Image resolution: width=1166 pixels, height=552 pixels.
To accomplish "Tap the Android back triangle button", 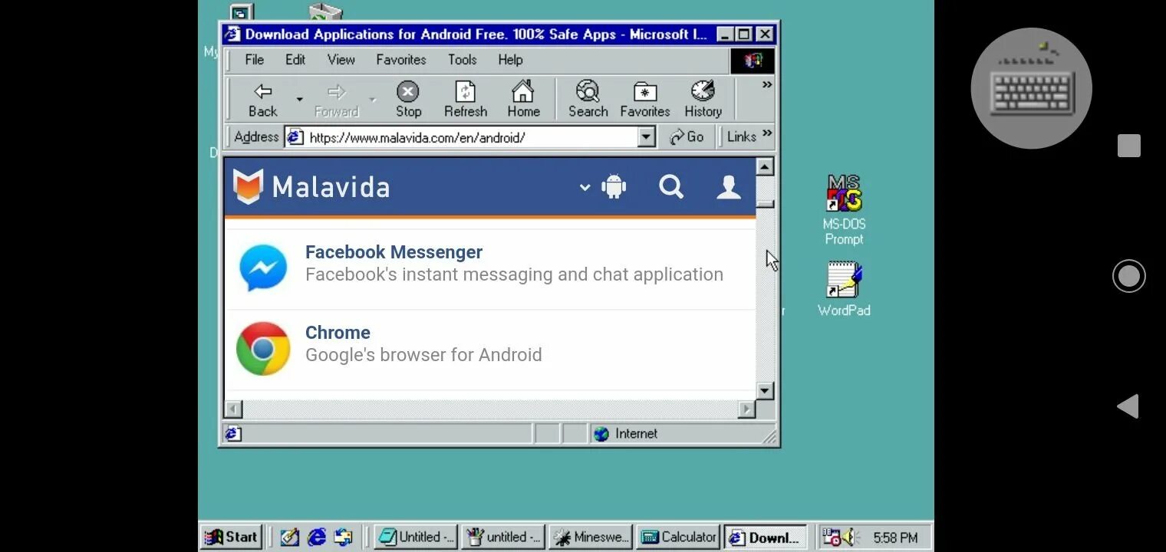I will (x=1128, y=406).
